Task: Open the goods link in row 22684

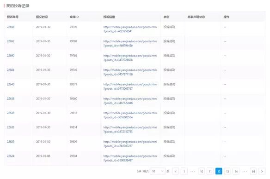Action: pos(130,72)
